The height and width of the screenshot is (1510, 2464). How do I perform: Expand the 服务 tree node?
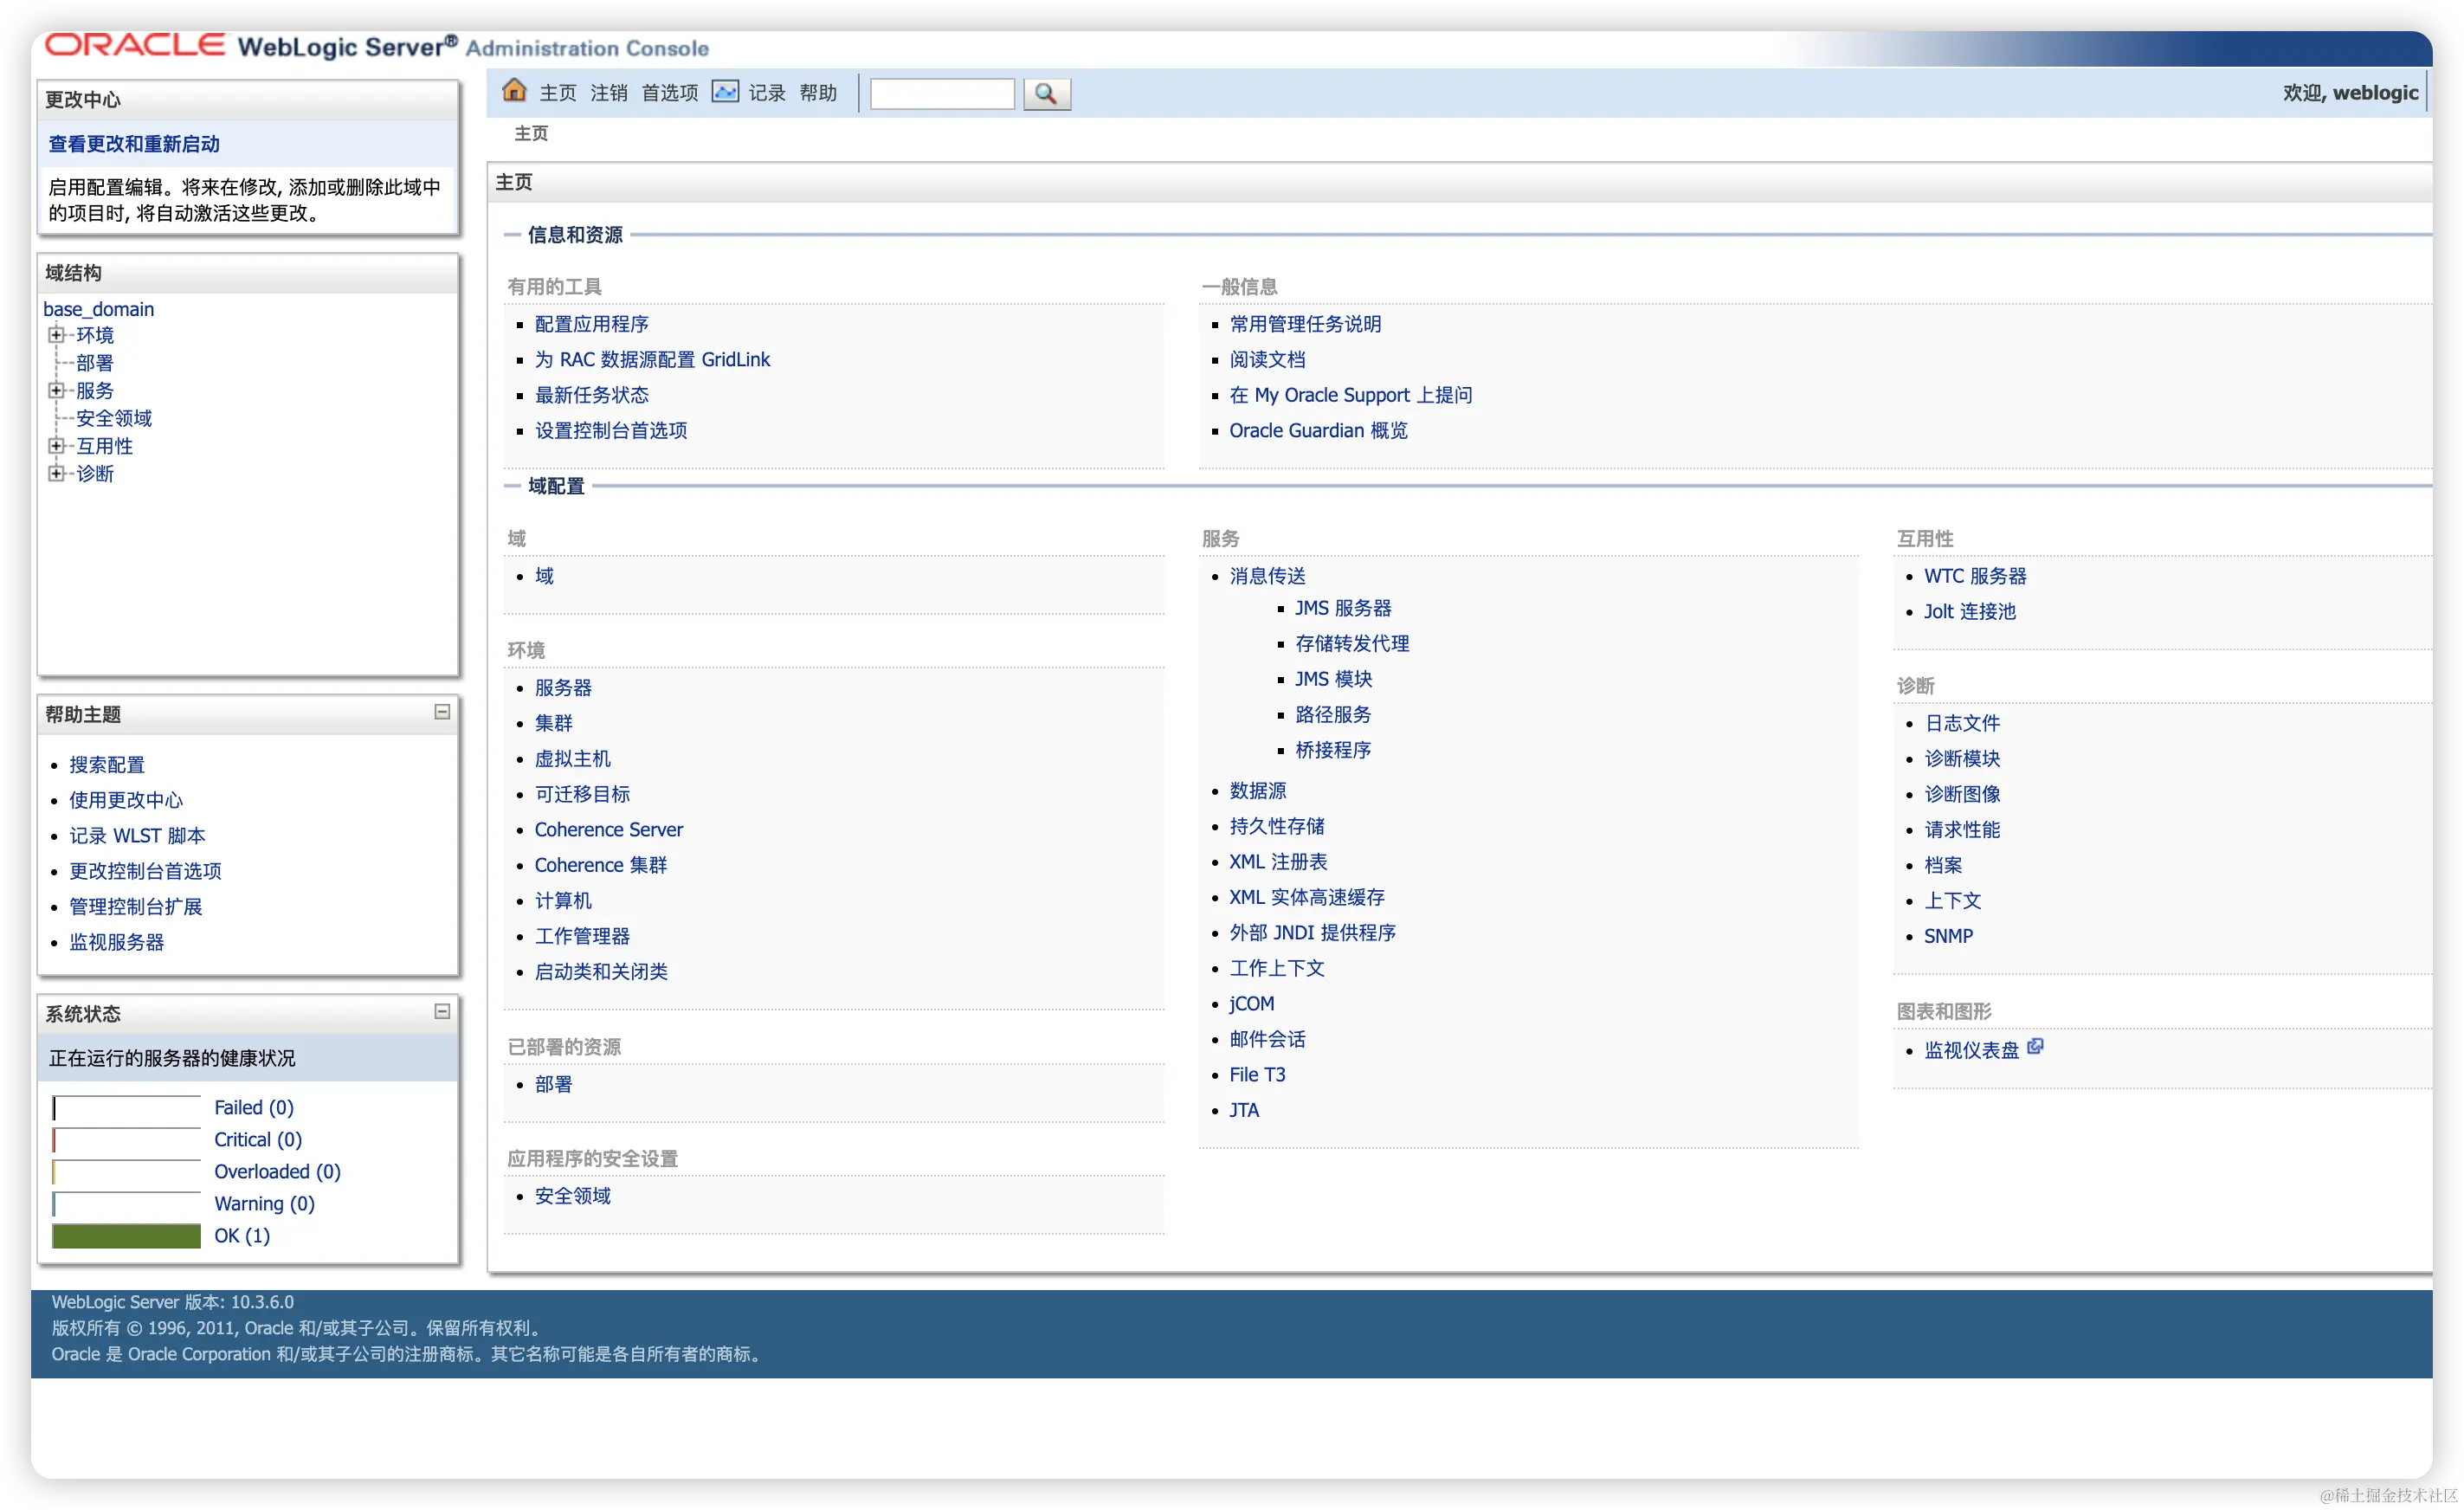coord(57,390)
